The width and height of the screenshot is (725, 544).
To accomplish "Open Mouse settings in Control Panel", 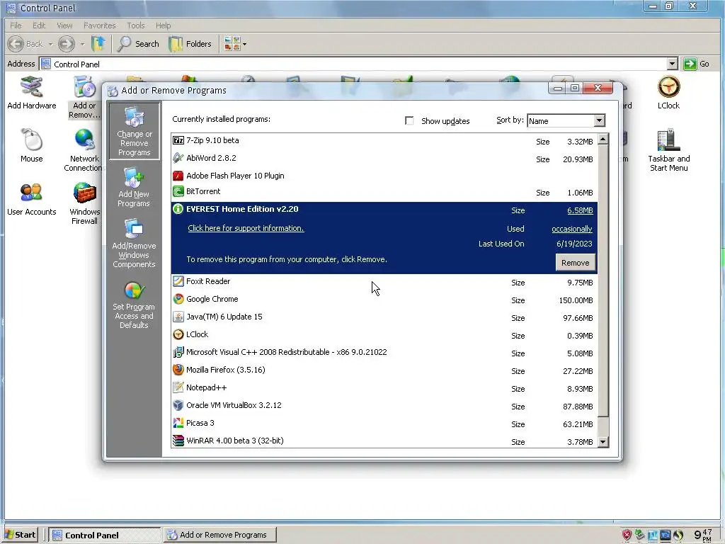I will [31, 146].
